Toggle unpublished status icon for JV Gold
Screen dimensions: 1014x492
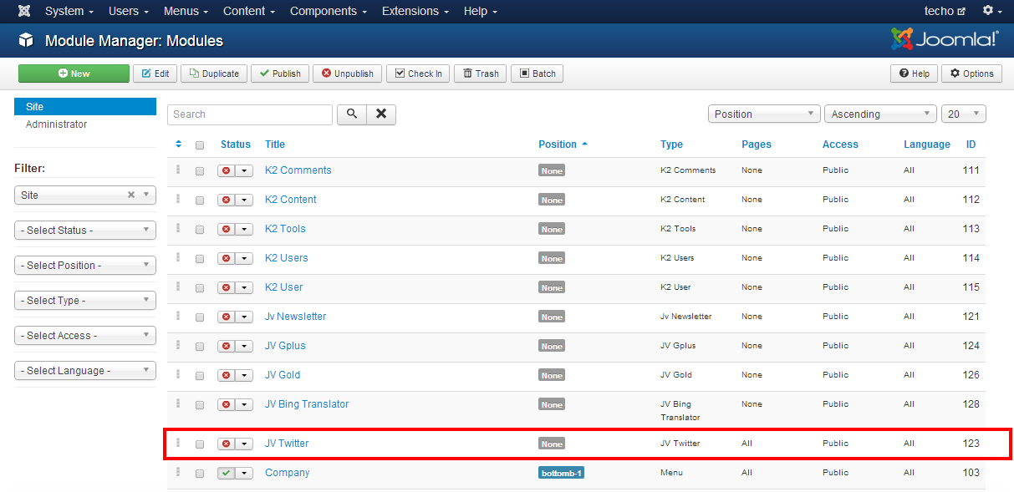point(227,375)
